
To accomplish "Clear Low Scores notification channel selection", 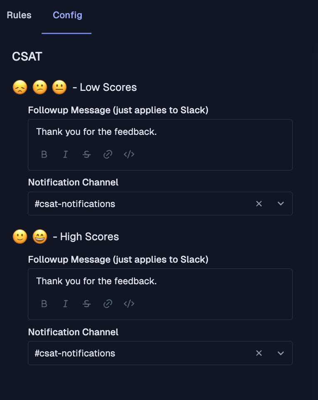I will pos(259,204).
